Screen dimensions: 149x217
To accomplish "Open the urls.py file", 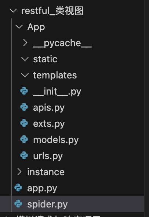I will click(48, 156).
